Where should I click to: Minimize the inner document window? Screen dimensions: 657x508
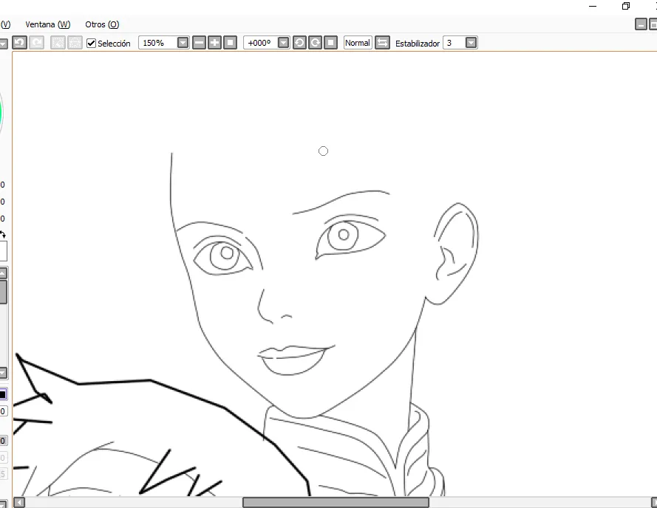pos(641,24)
